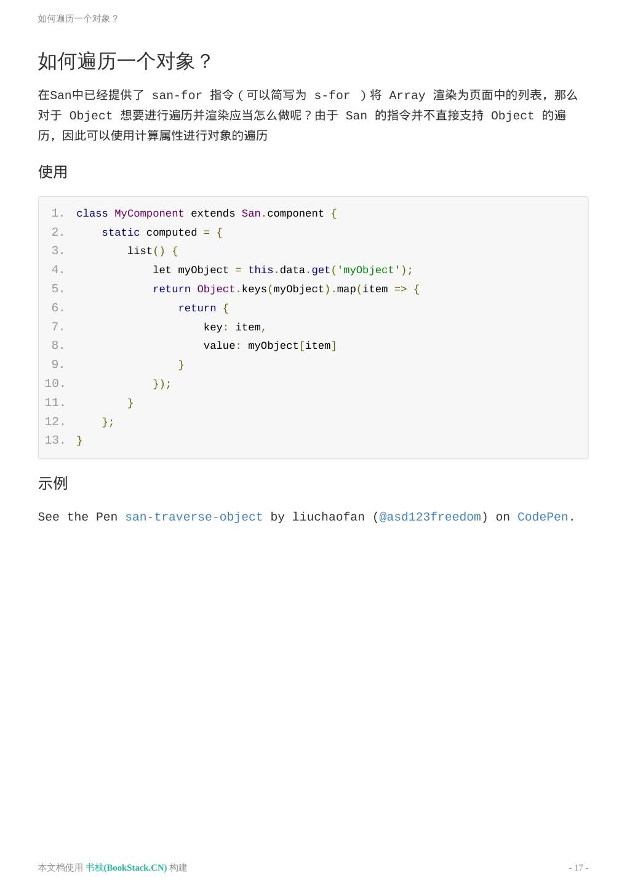Click the author name liuchaofan

[328, 517]
